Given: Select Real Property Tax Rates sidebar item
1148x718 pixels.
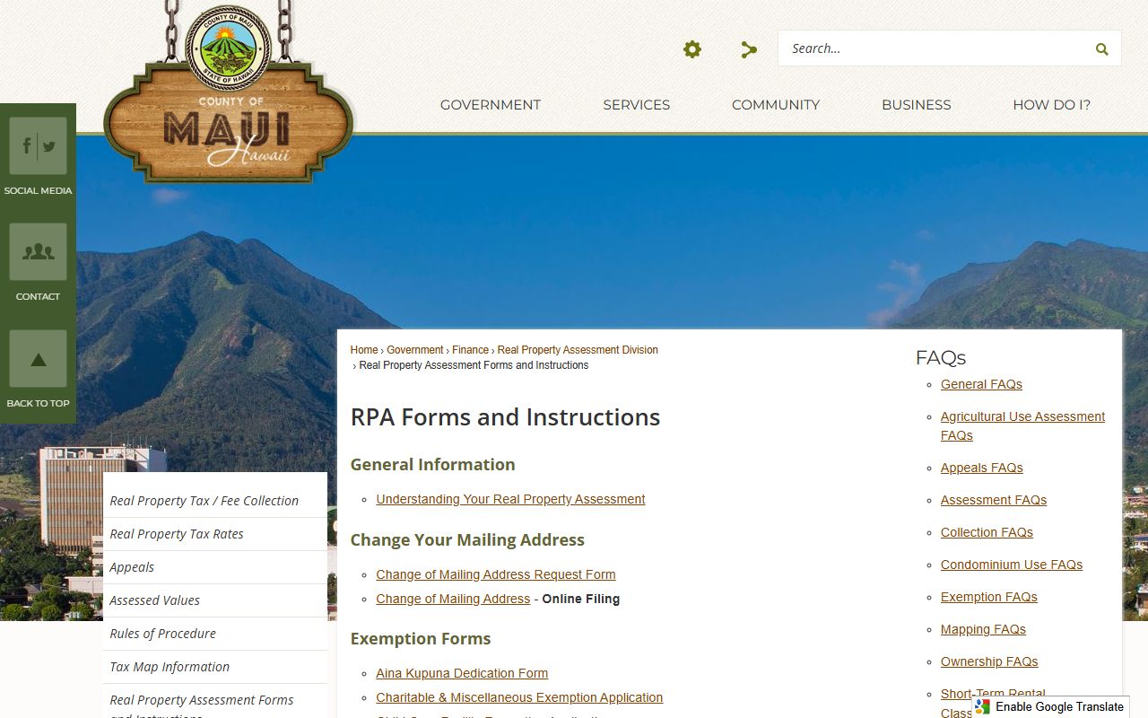Looking at the screenshot, I should (x=215, y=534).
